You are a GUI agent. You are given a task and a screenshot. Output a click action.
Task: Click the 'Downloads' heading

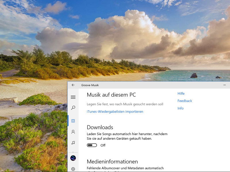point(100,127)
